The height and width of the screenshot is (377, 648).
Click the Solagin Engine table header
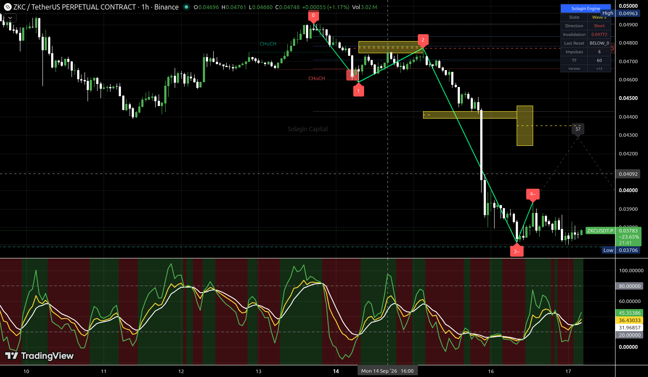586,8
